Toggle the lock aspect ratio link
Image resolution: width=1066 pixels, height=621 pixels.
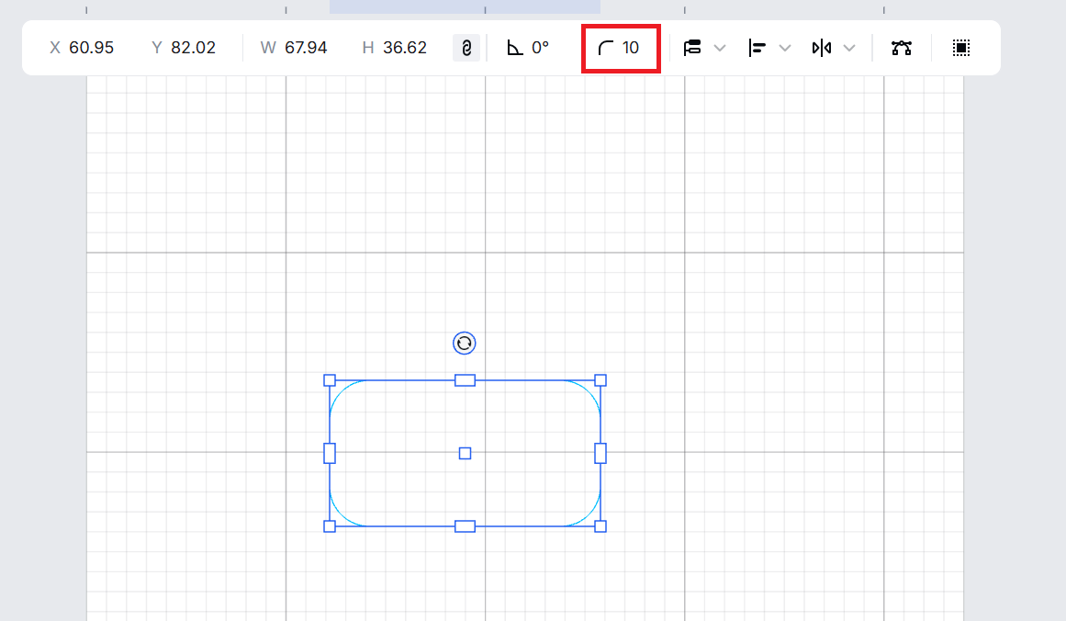[x=466, y=48]
